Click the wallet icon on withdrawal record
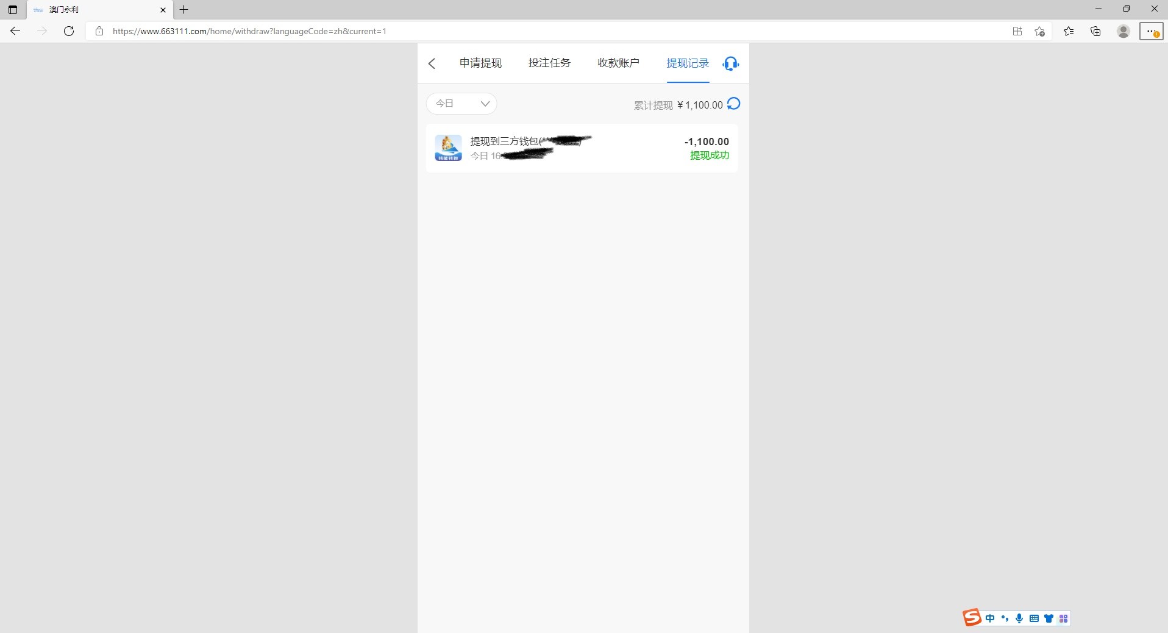1168x633 pixels. pyautogui.click(x=448, y=148)
